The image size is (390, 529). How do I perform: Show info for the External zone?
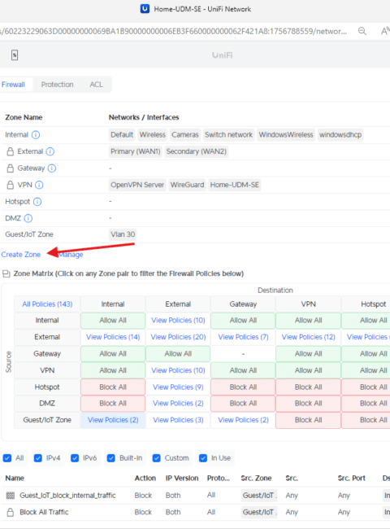click(x=50, y=151)
